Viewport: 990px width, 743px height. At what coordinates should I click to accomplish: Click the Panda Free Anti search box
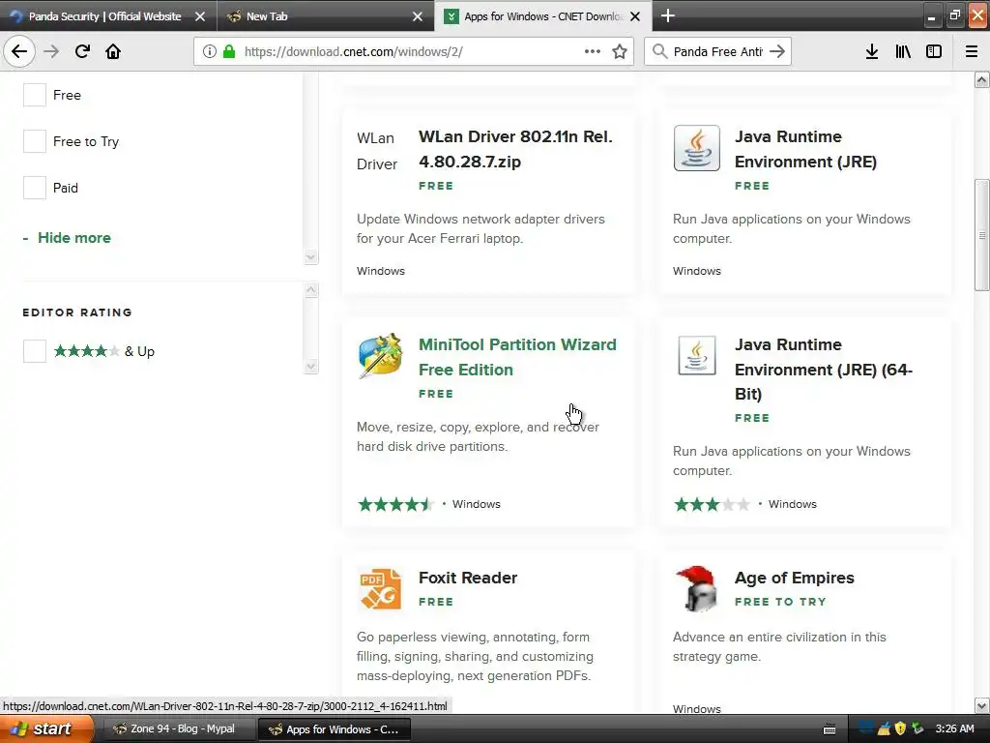(x=718, y=51)
